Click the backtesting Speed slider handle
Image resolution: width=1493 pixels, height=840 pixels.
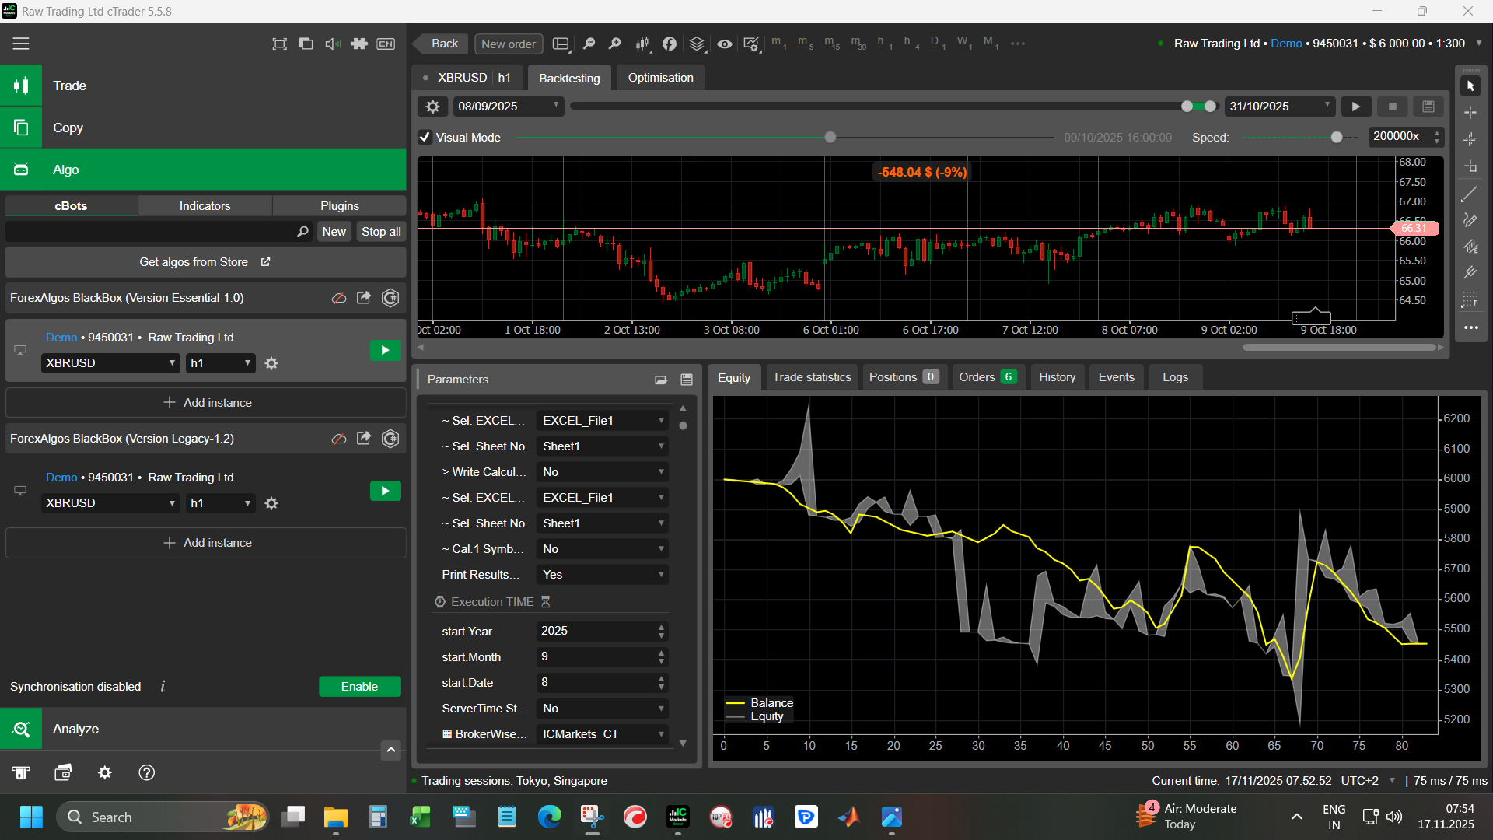[x=1337, y=138]
